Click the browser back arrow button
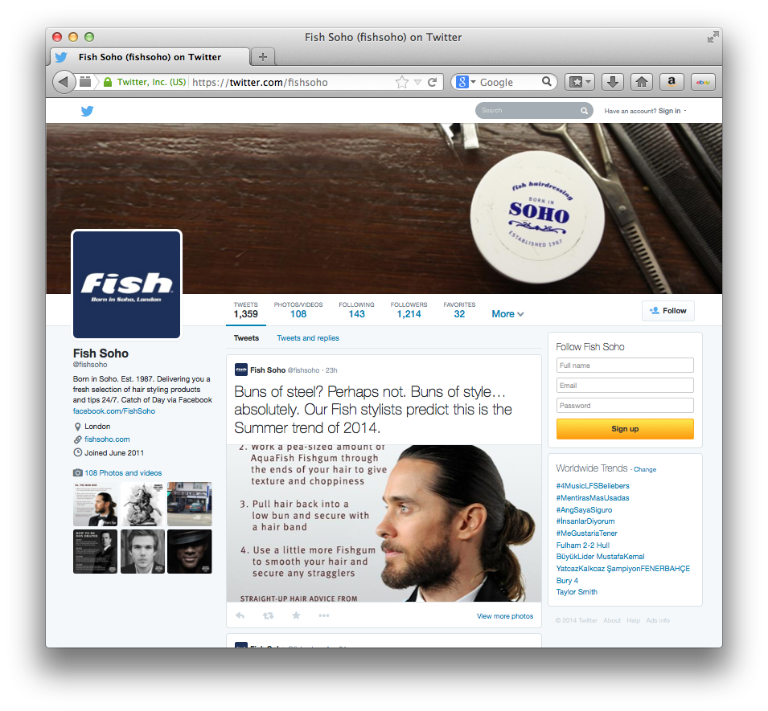Image resolution: width=768 pixels, height=711 pixels. 64,82
